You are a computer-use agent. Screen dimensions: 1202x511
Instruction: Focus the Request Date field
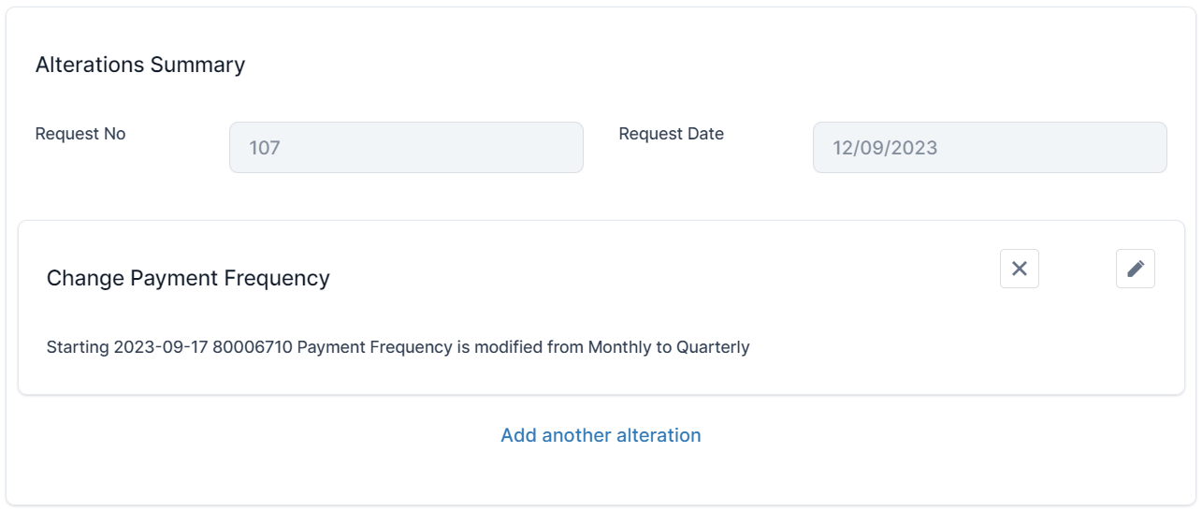[990, 148]
